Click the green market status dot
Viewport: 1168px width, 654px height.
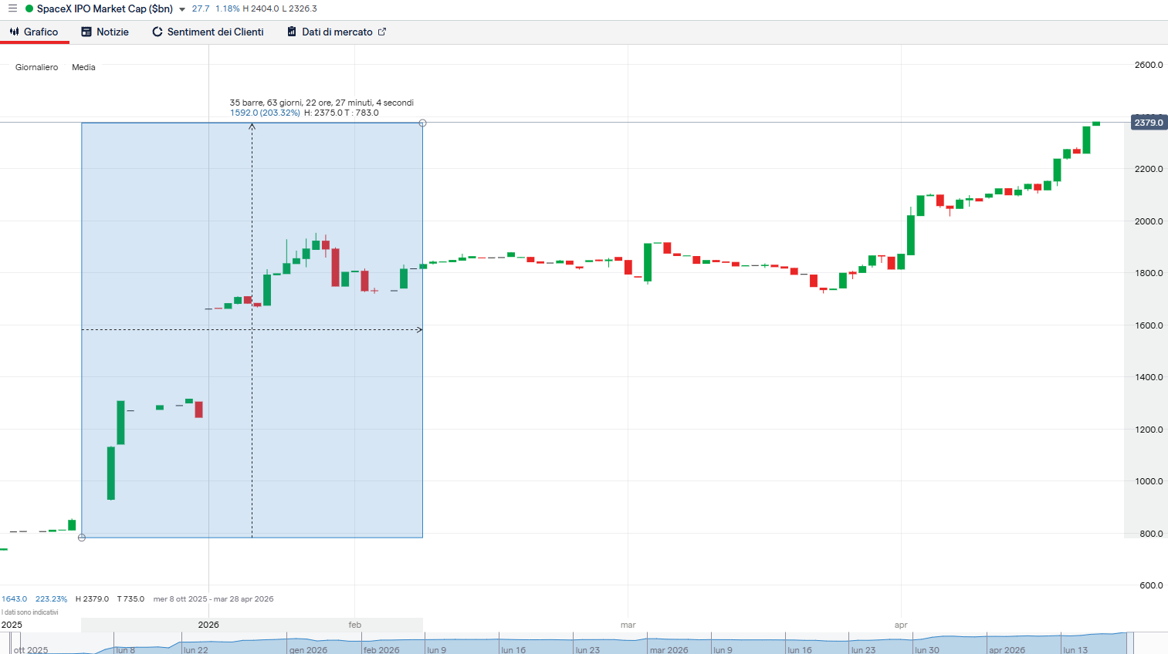click(x=28, y=8)
